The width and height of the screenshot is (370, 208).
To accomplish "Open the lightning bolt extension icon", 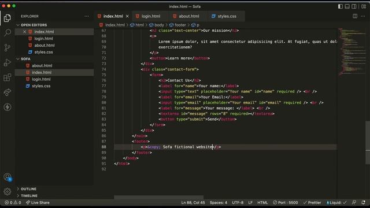I will click(8, 107).
